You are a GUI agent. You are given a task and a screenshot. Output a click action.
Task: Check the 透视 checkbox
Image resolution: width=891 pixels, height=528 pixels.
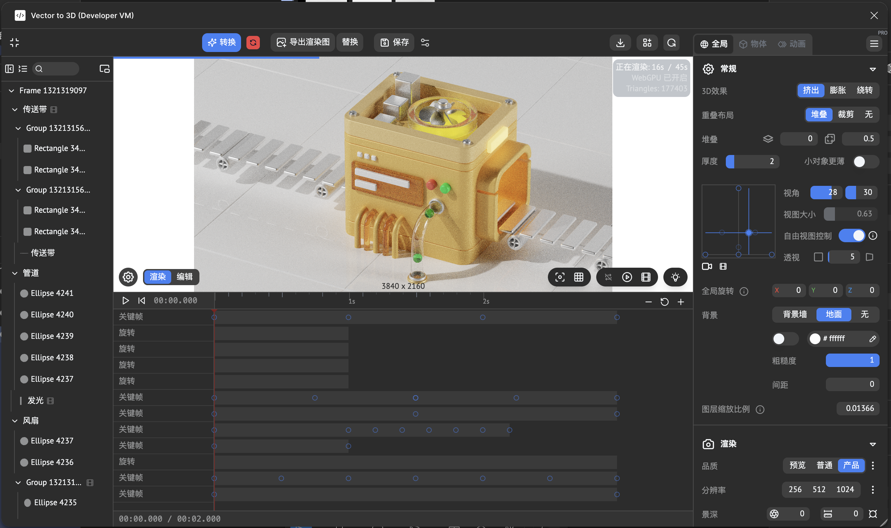(x=818, y=257)
